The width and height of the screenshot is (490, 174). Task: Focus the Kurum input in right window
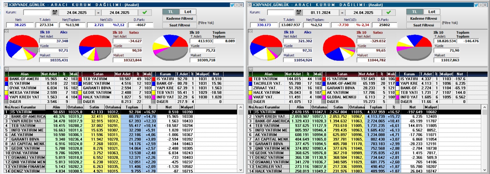(x=281, y=12)
